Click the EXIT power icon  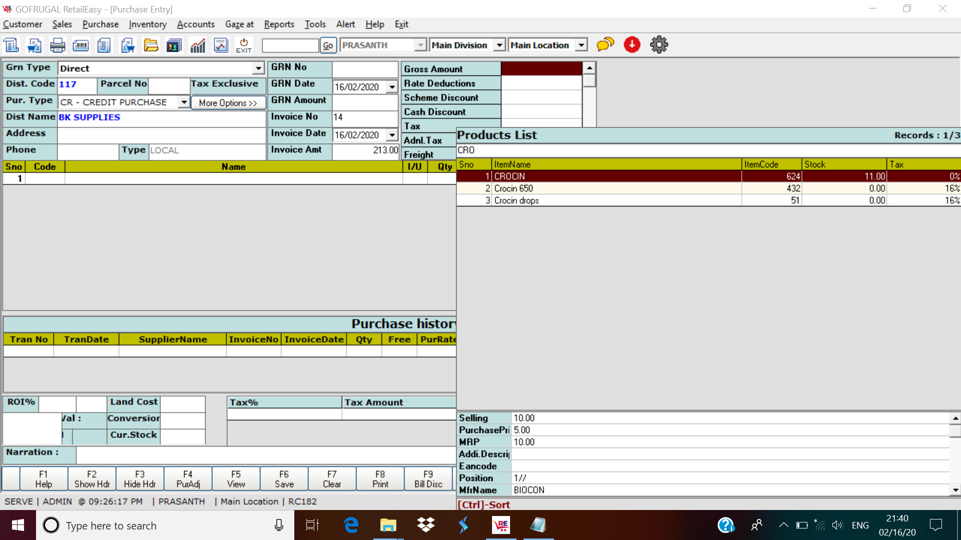(x=244, y=45)
